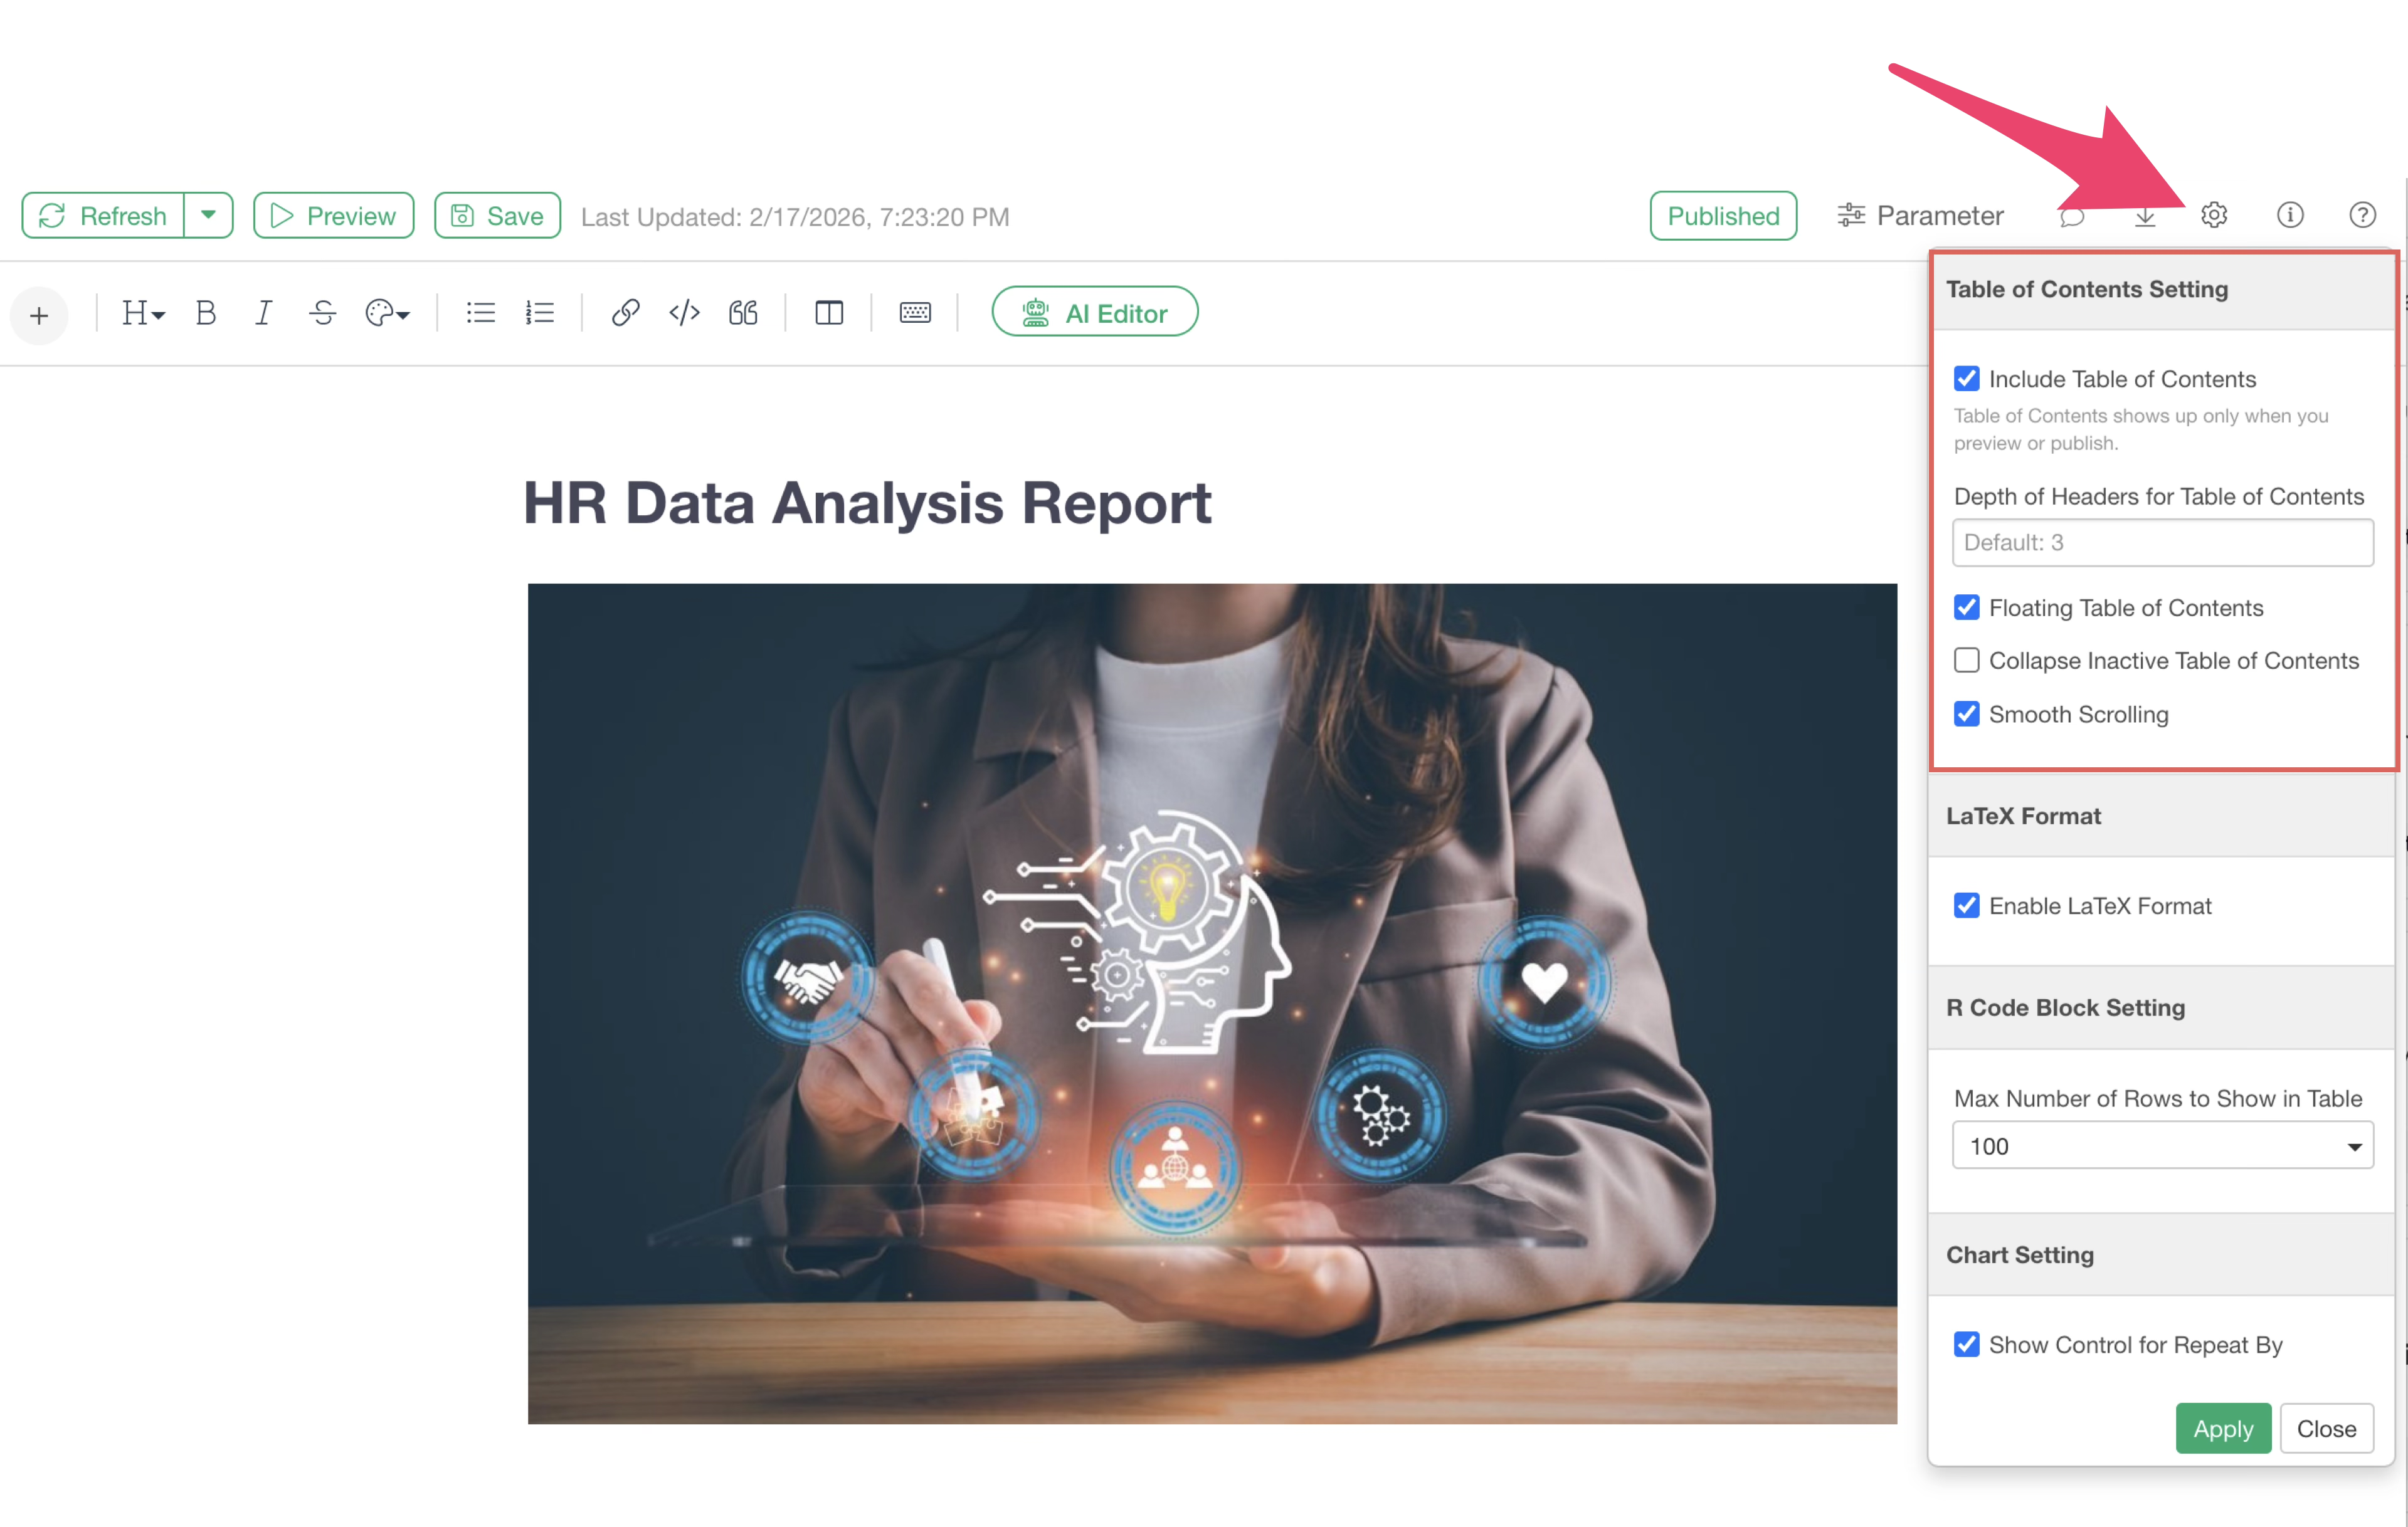
Task: Click the Bold formatting icon
Action: (206, 313)
